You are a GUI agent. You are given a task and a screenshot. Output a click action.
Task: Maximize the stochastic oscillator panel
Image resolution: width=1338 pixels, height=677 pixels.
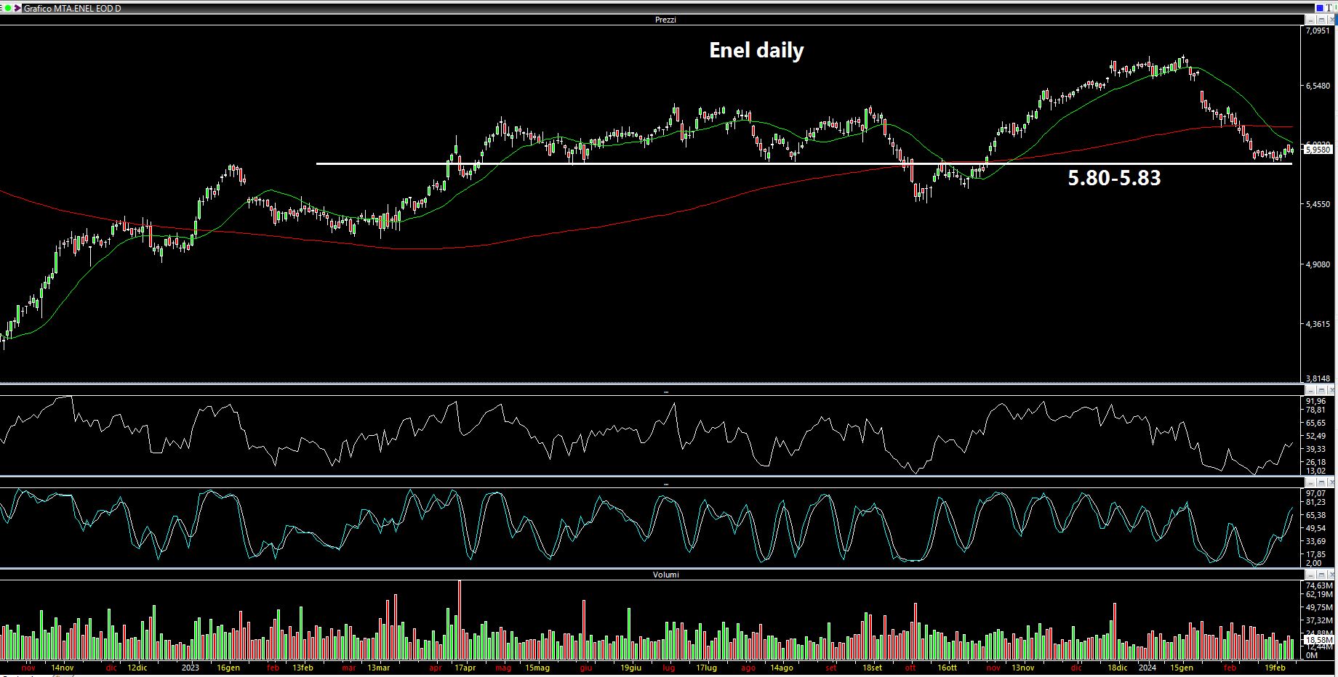[1321, 483]
